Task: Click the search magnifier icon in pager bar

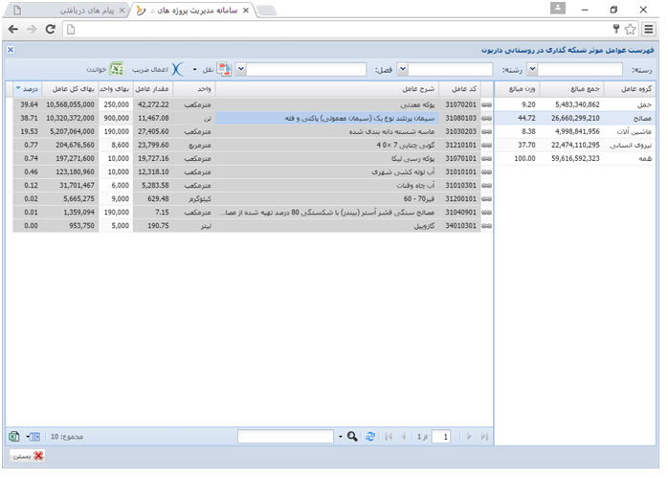Action: (352, 437)
